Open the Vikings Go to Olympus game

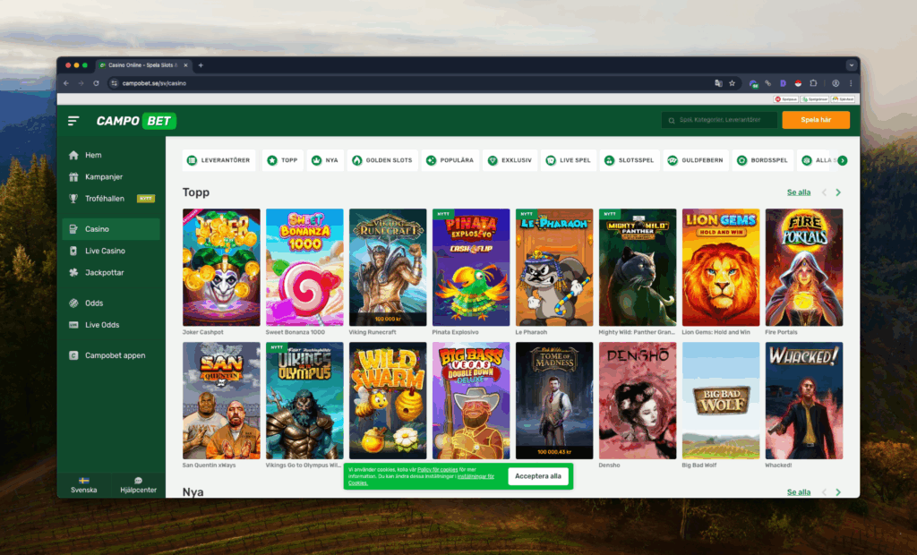304,401
